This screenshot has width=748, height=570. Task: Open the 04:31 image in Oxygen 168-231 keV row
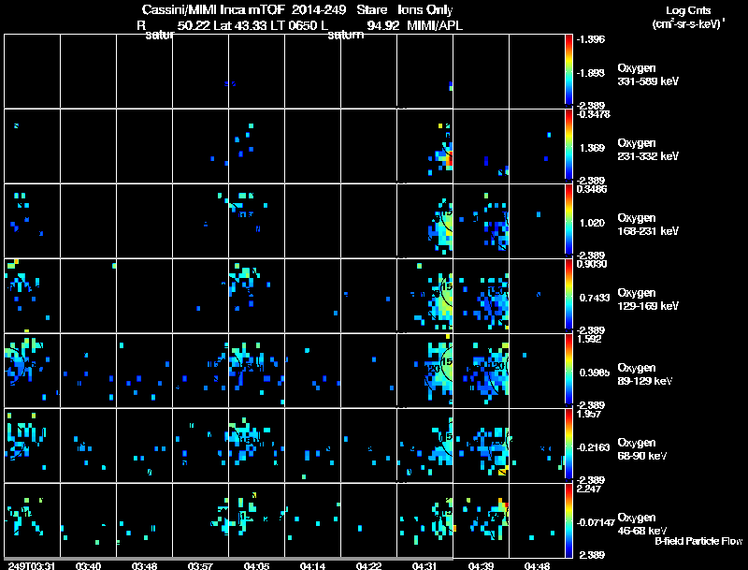[425, 221]
